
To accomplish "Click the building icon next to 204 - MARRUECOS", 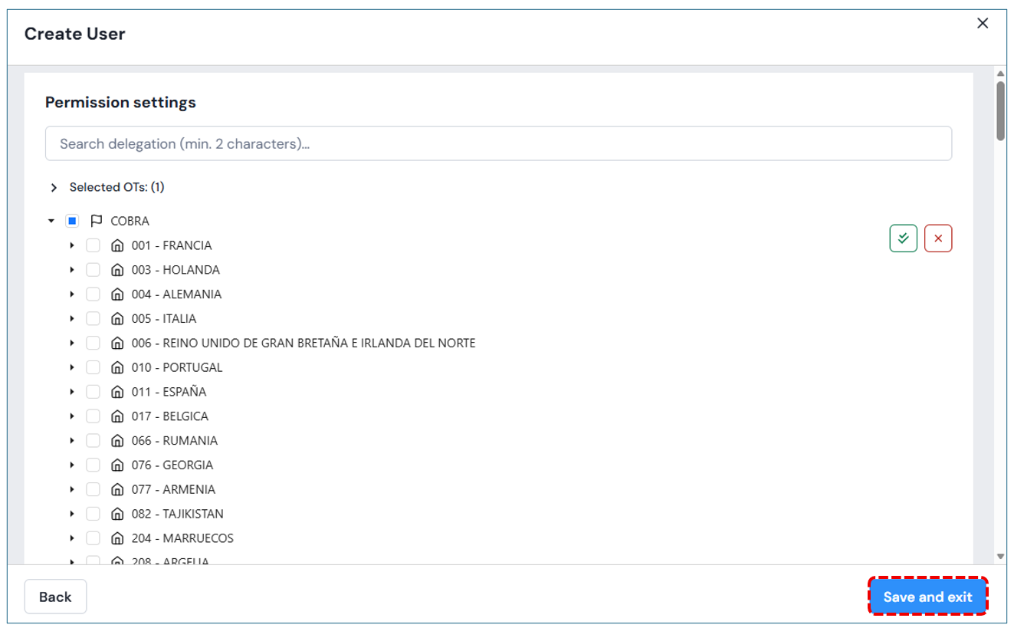I will click(117, 538).
